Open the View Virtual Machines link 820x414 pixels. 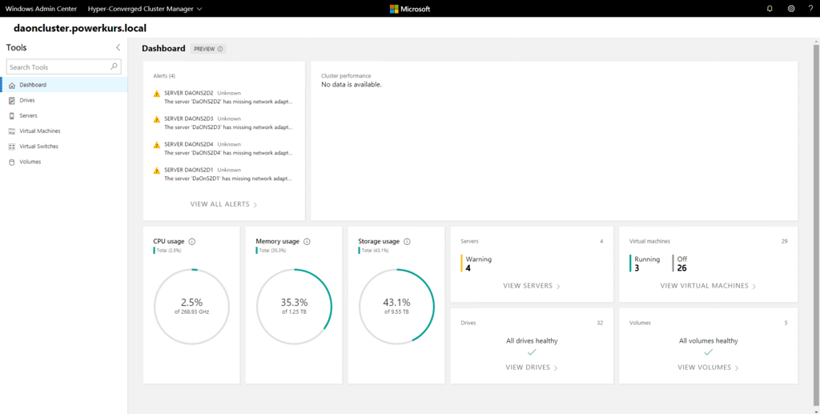pos(708,286)
